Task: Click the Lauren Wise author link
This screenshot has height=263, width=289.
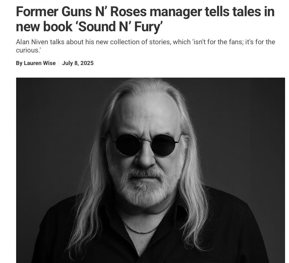Action: point(40,63)
